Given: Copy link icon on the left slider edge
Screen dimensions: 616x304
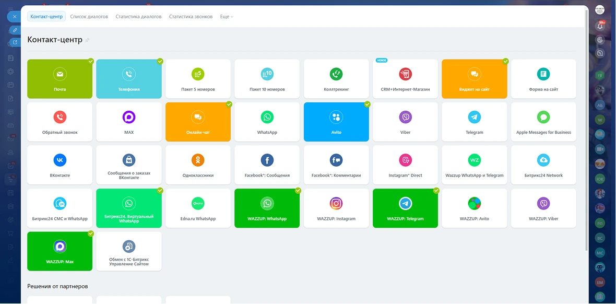Looking at the screenshot, I should 15,30.
